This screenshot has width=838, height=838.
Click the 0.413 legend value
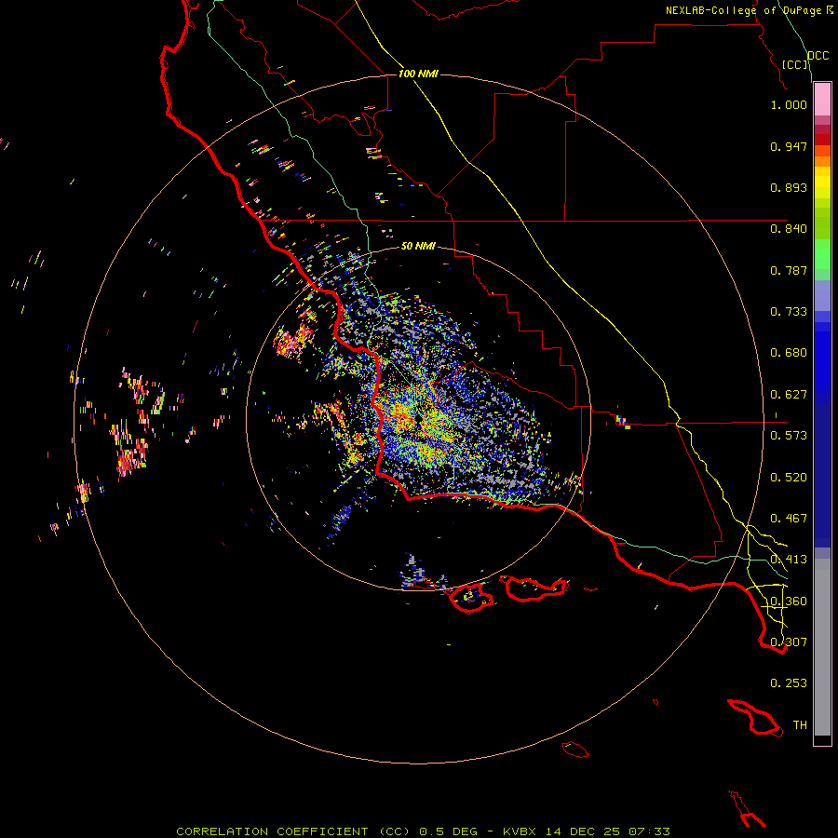(789, 560)
